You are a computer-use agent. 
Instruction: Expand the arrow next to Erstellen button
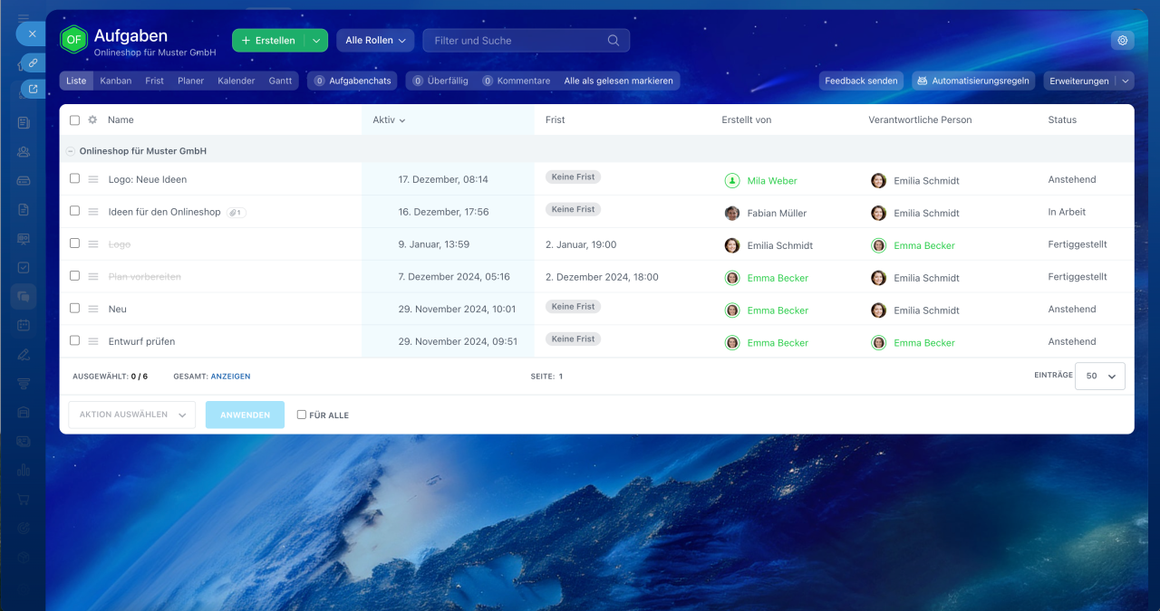pos(315,40)
